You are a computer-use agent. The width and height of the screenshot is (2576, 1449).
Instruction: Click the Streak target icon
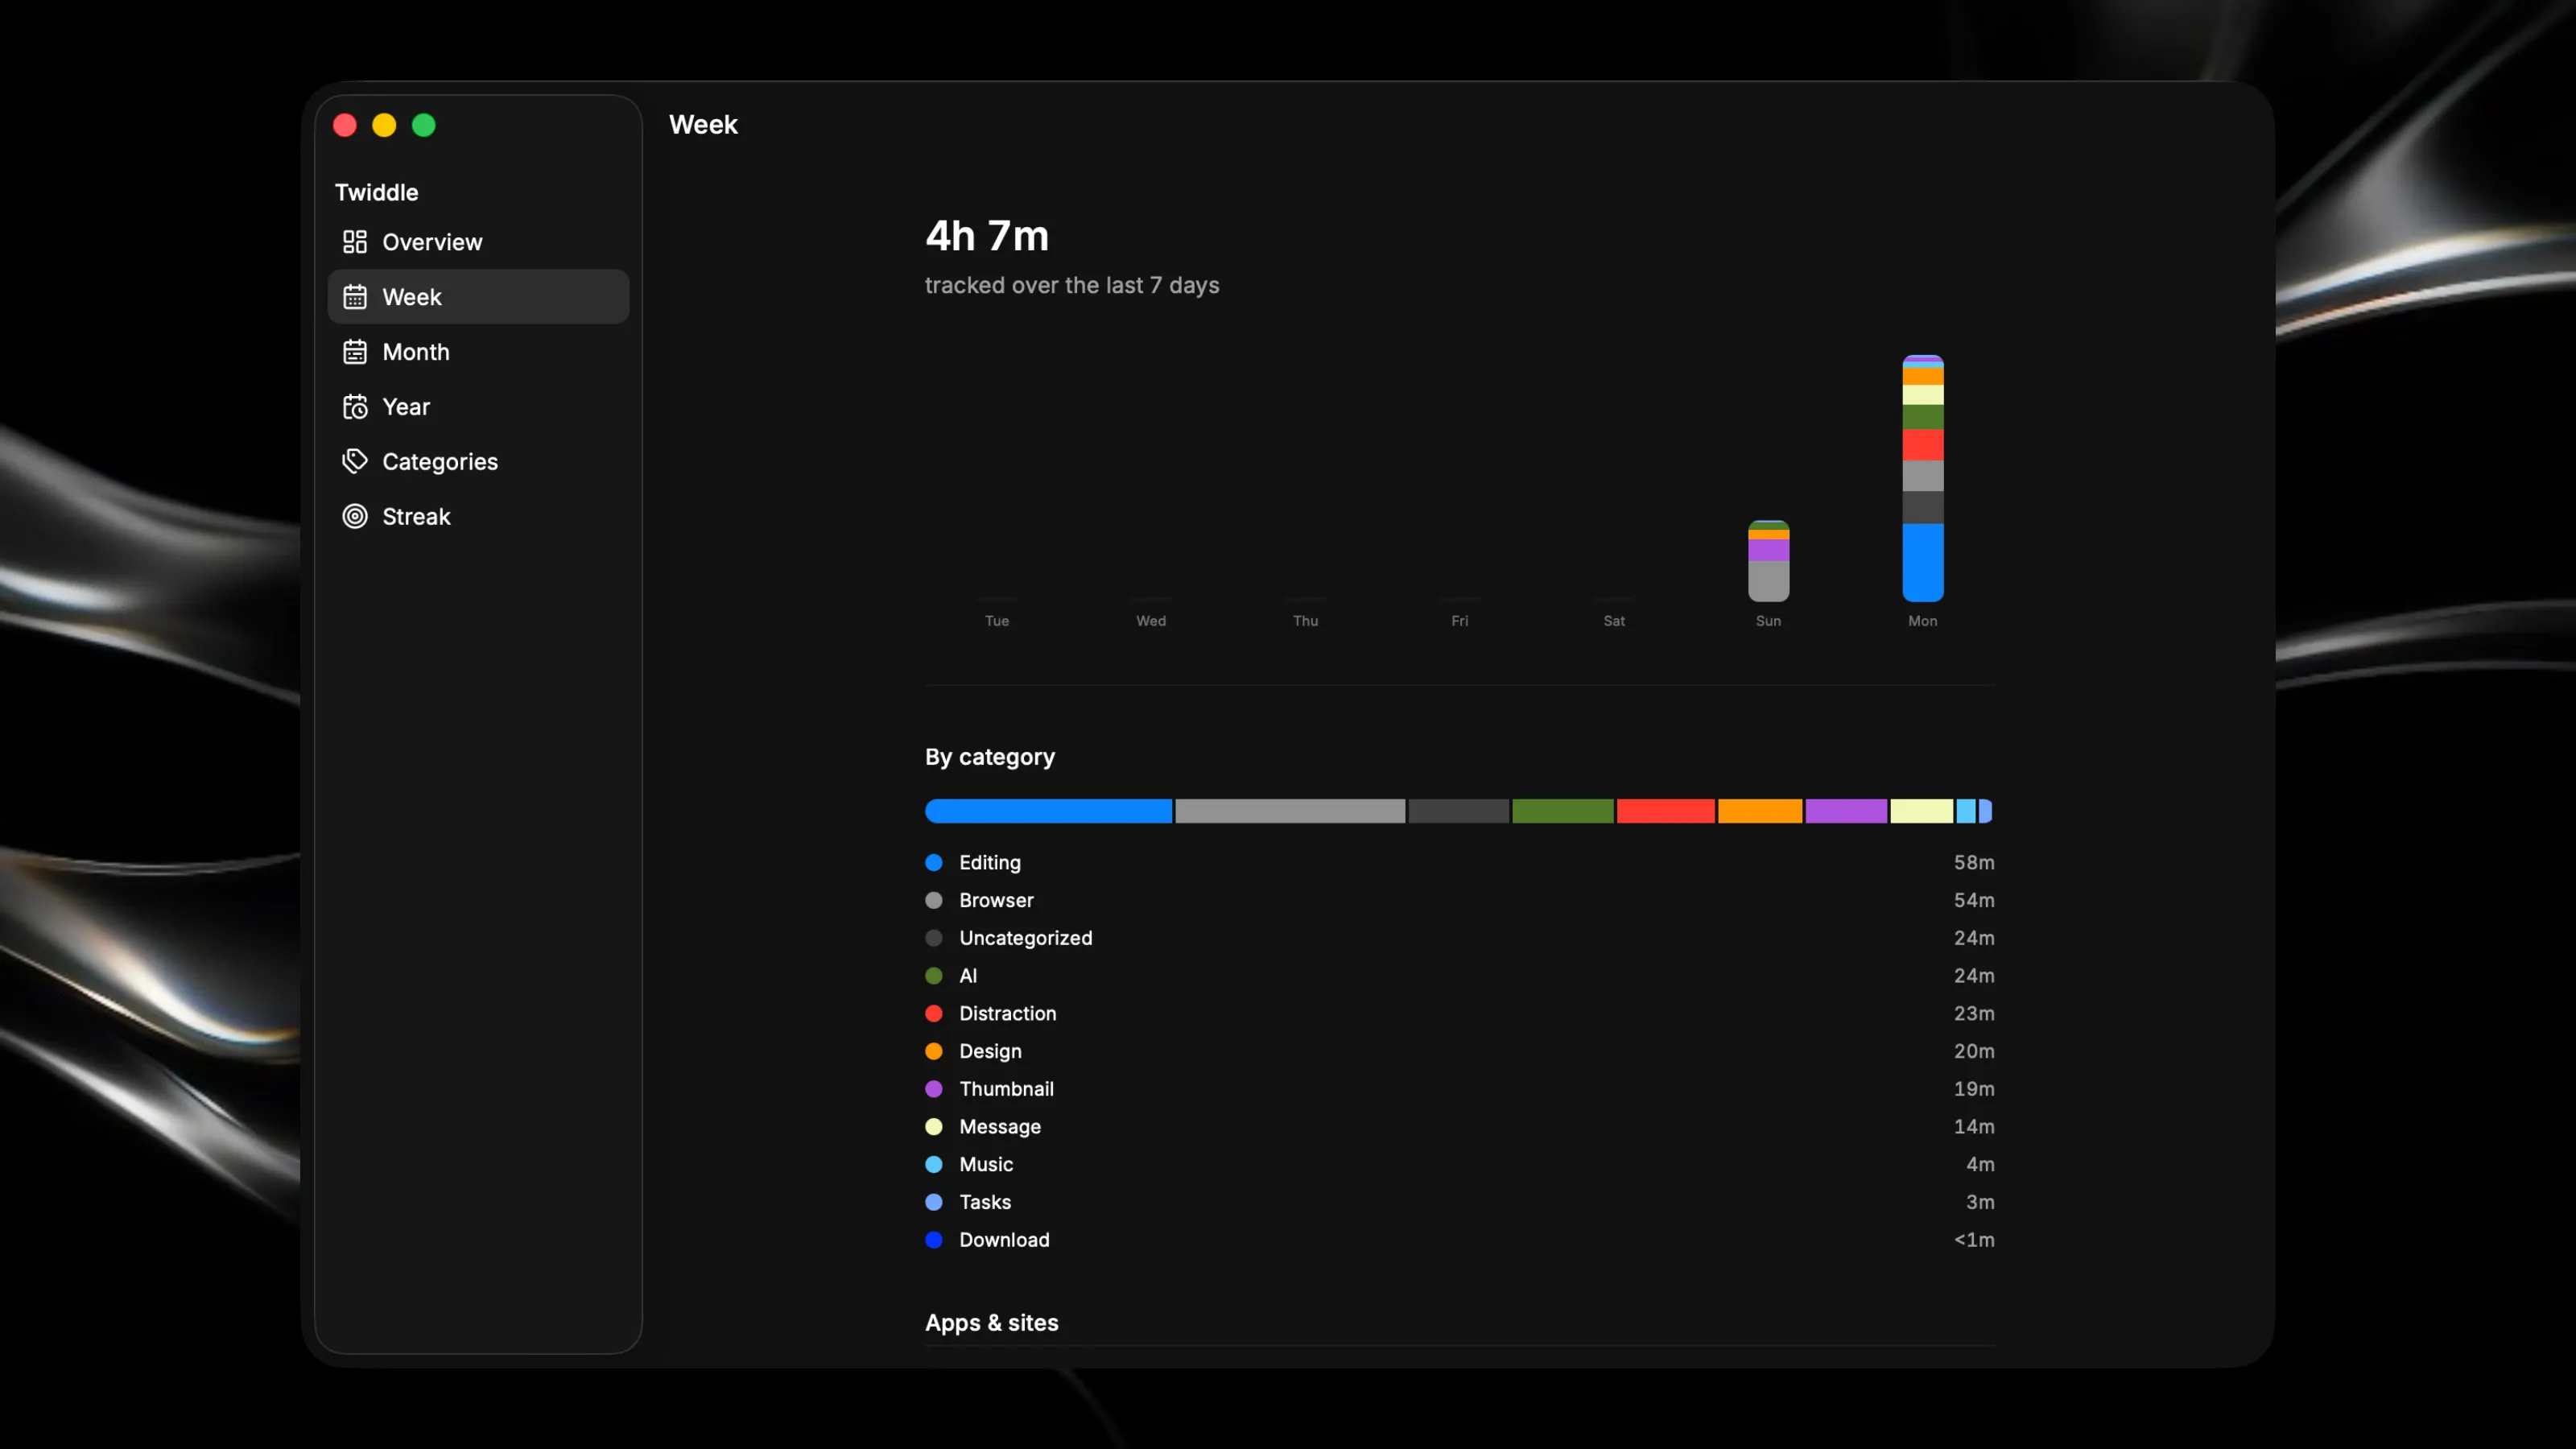point(355,516)
